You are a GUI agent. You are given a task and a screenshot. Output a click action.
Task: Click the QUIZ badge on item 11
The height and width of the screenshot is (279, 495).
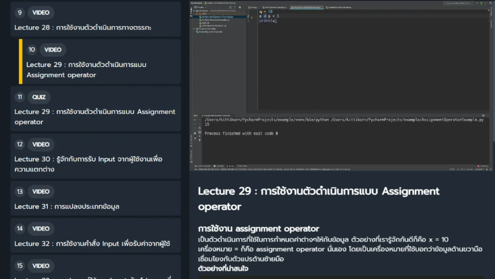(x=39, y=97)
